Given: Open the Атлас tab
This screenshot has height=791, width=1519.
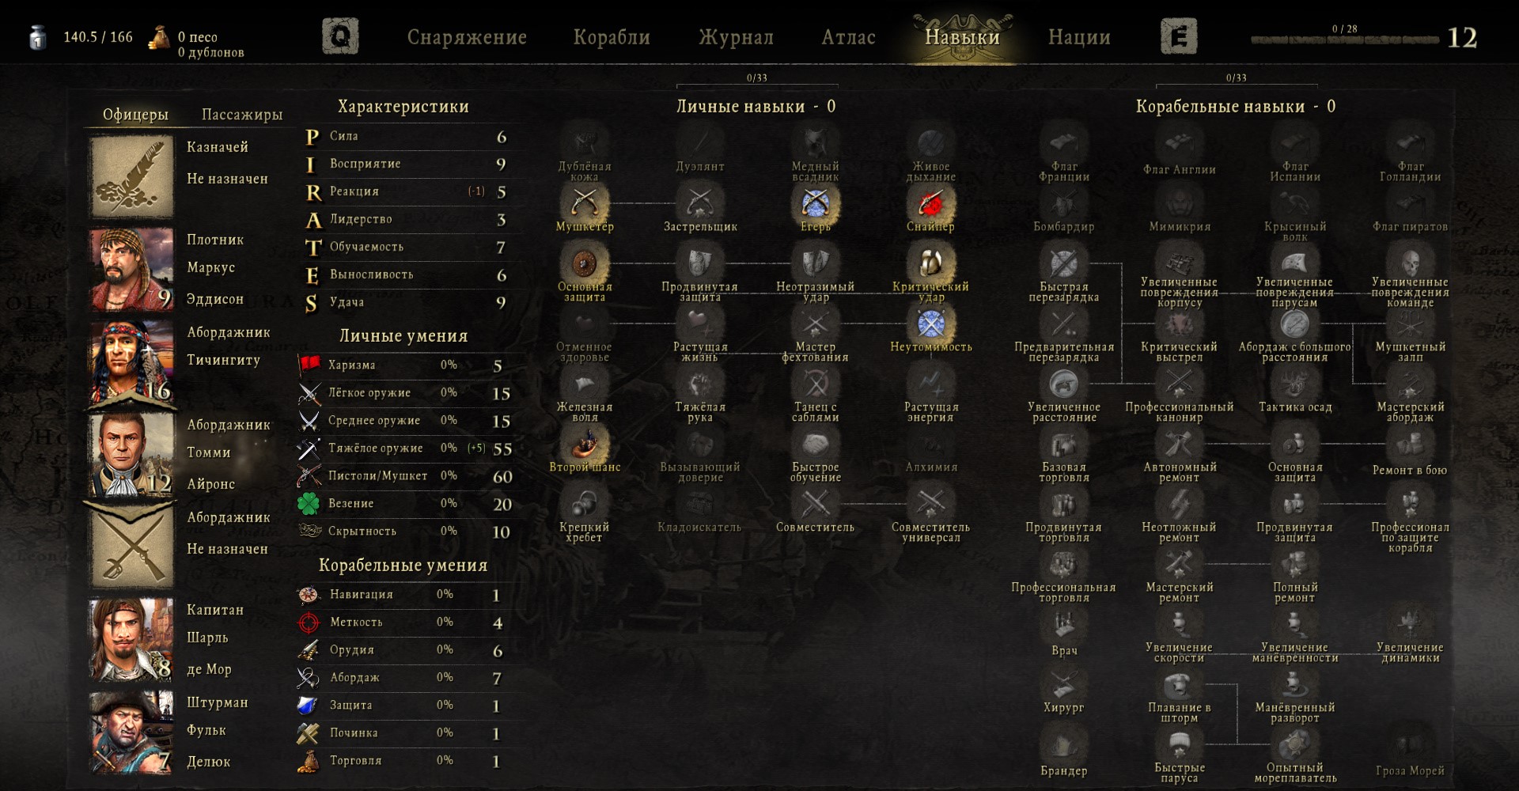Looking at the screenshot, I should pyautogui.click(x=848, y=37).
